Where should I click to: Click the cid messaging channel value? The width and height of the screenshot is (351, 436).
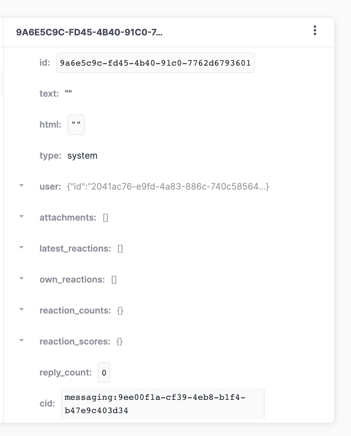coord(163,403)
